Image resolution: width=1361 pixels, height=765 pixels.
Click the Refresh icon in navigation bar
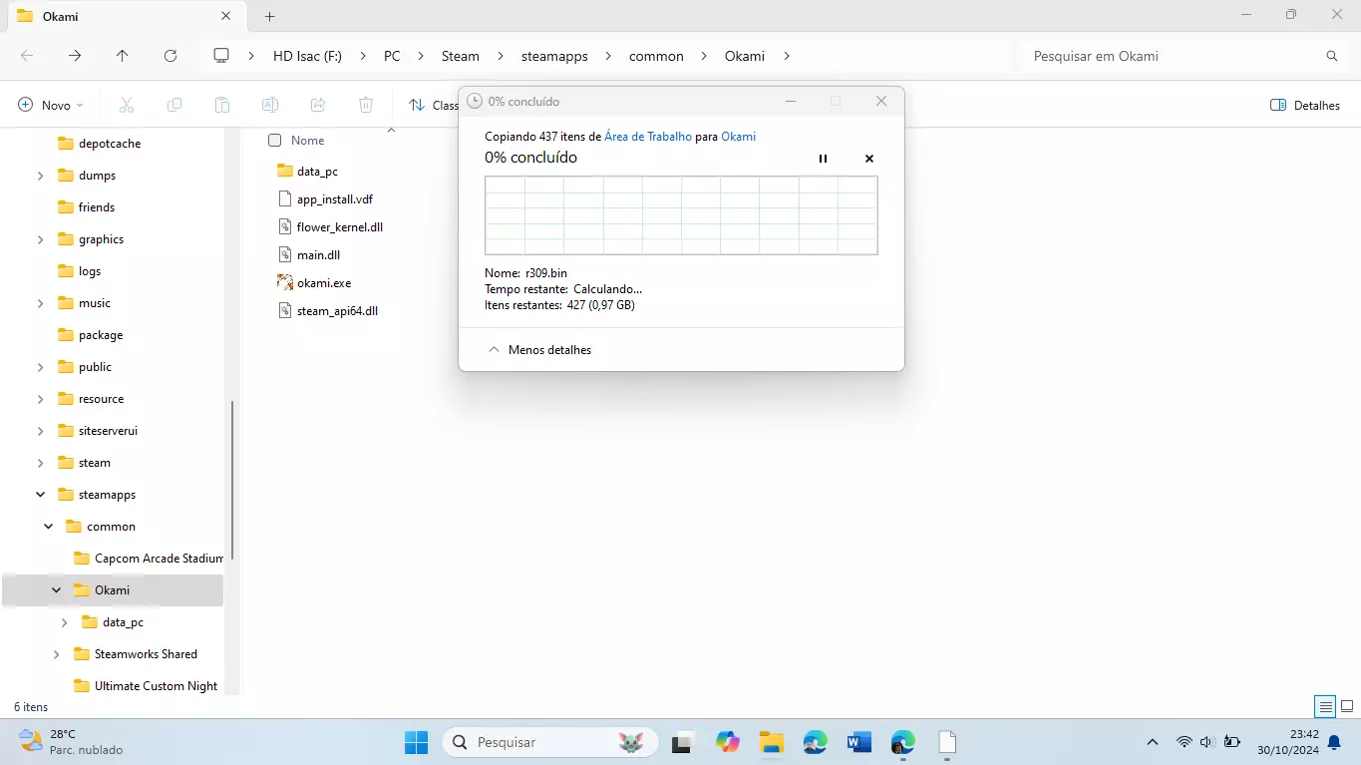pyautogui.click(x=170, y=56)
